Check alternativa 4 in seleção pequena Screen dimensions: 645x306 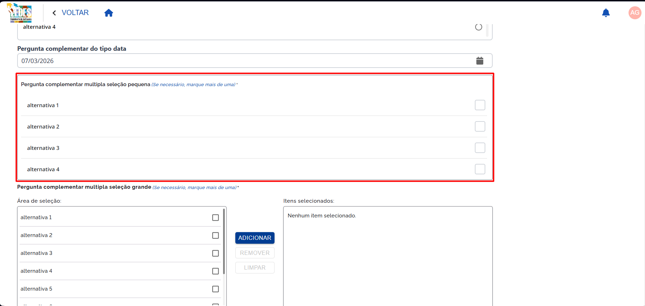(480, 169)
